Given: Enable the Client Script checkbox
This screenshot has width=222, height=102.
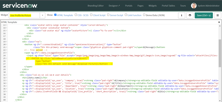Looking at the screenshot, I should pos(91,15).
